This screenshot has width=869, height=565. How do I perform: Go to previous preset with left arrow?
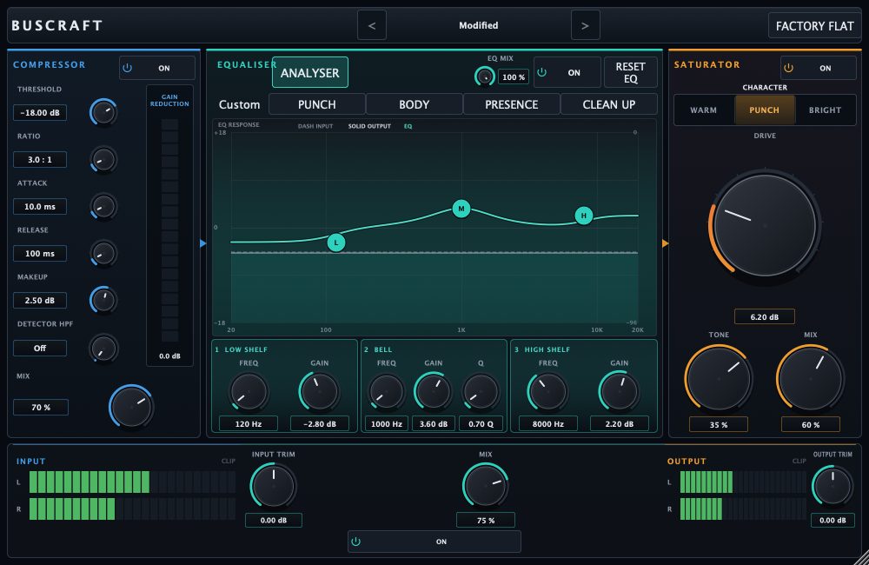[x=372, y=25]
